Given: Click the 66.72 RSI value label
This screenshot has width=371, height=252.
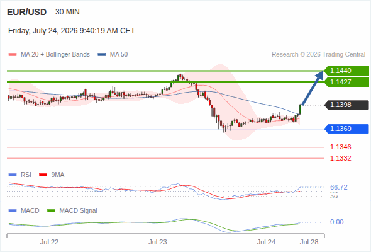Looking at the screenshot, I should coord(339,187).
